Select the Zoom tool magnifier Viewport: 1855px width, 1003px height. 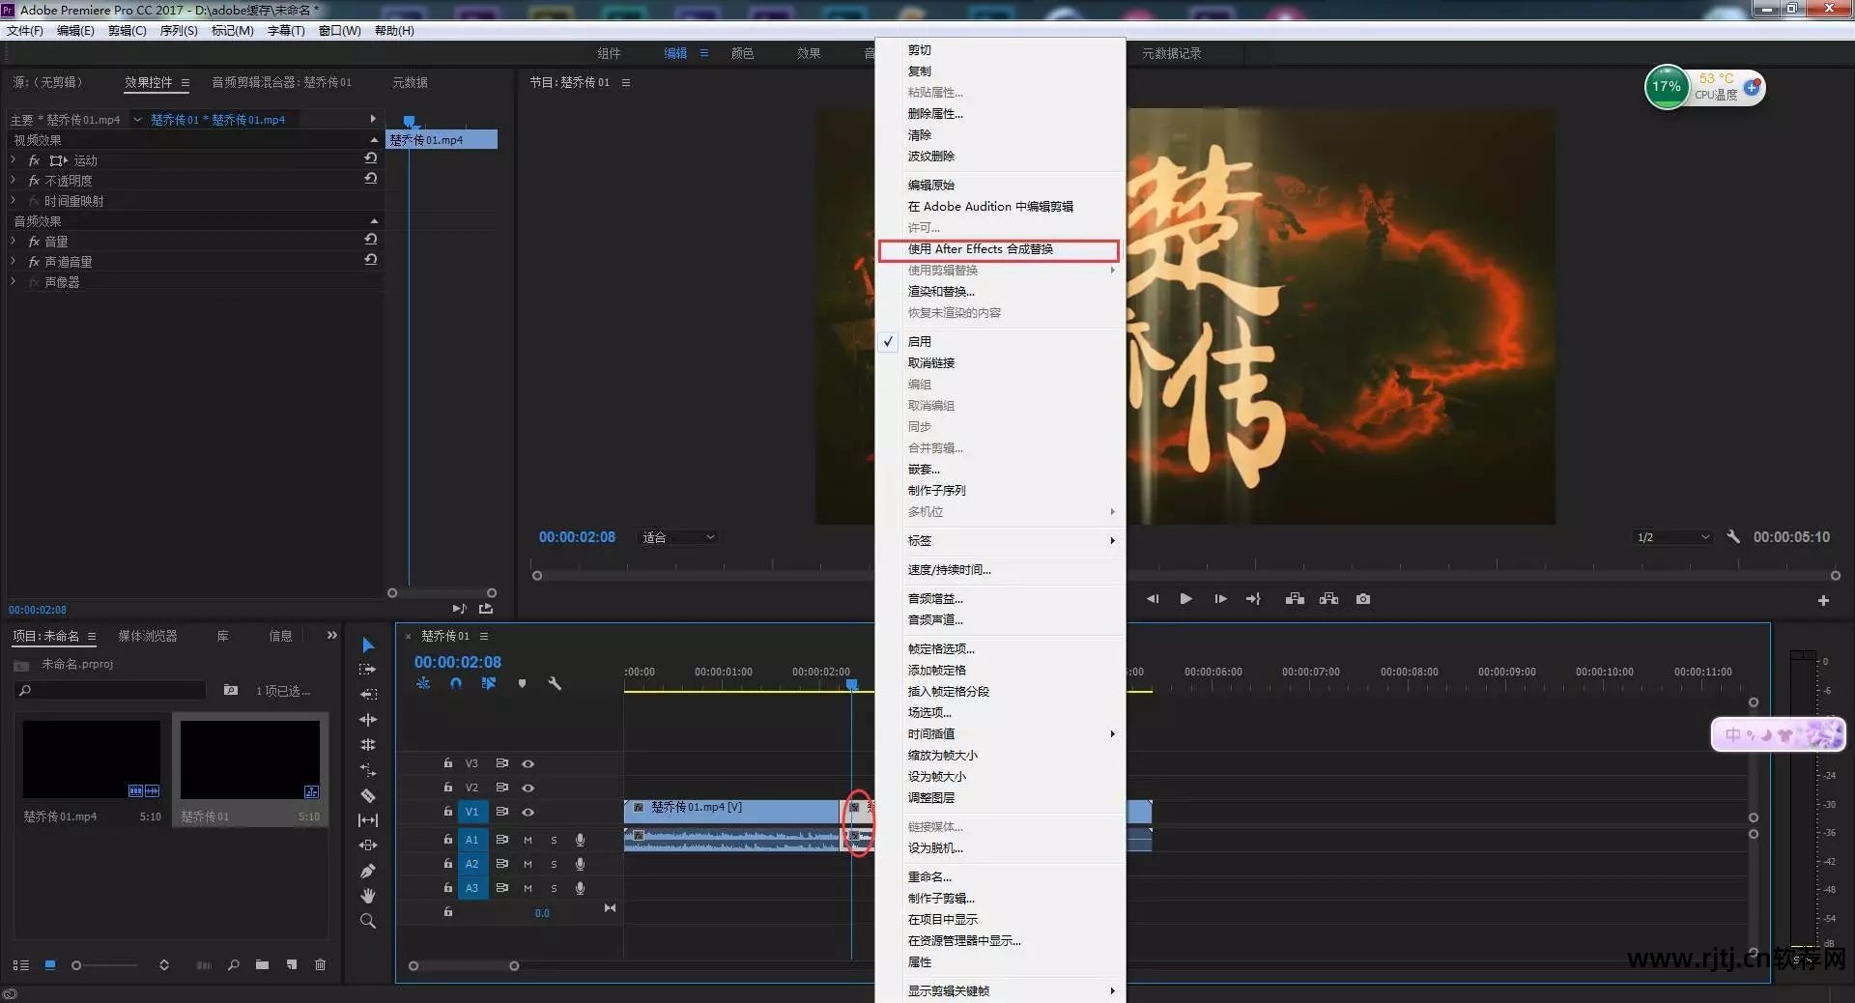click(x=368, y=921)
